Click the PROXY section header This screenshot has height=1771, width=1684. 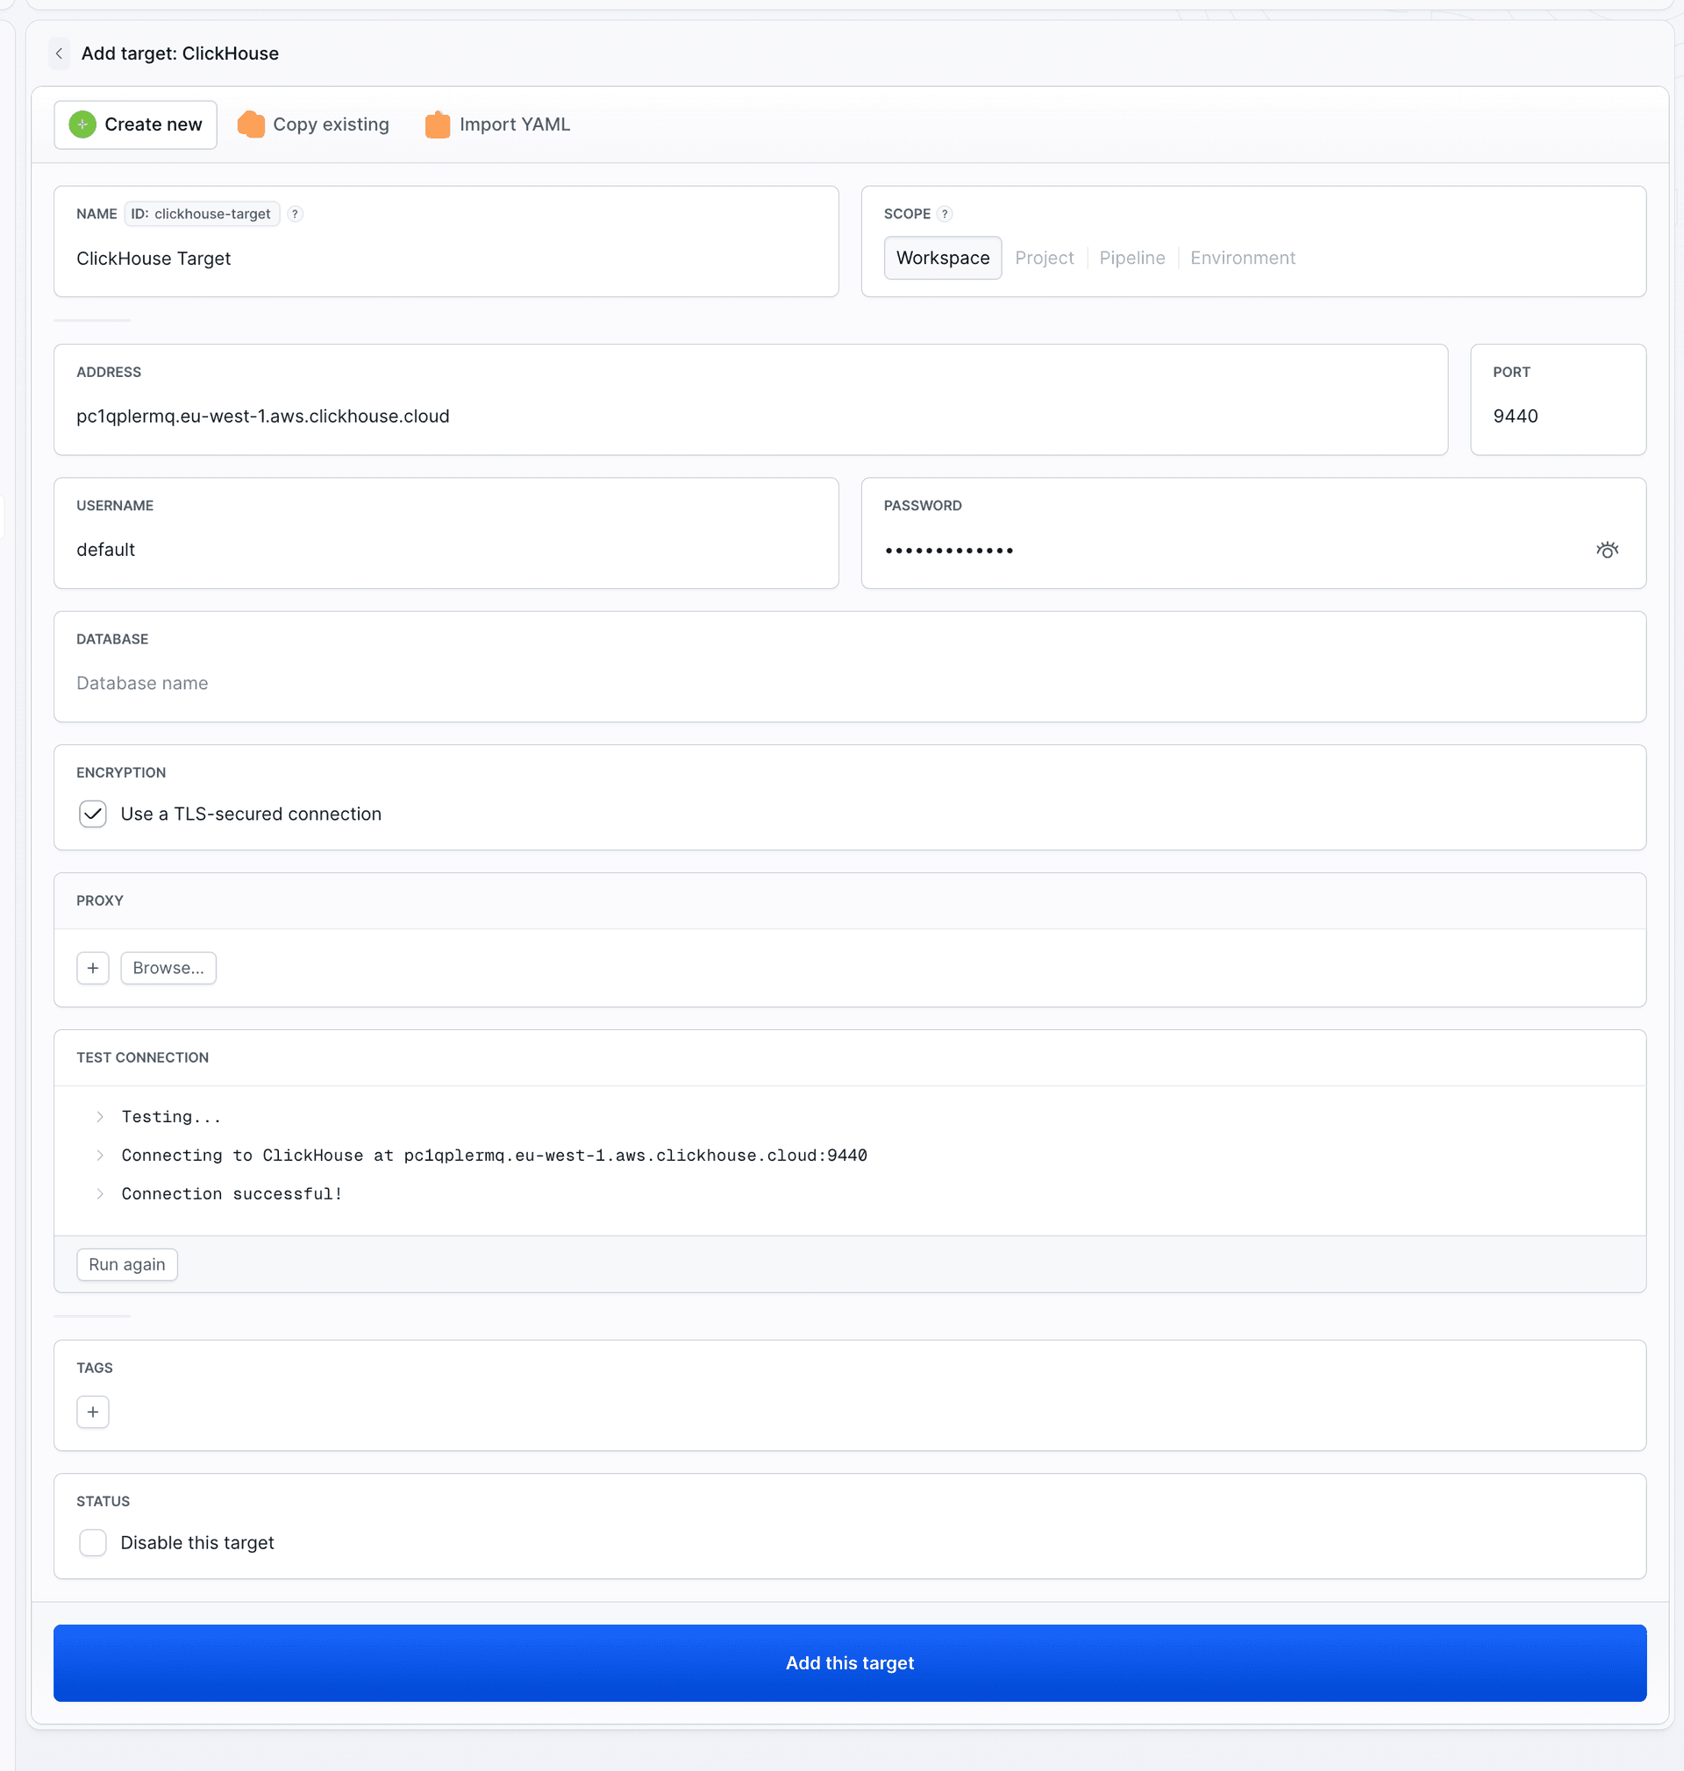(x=100, y=900)
